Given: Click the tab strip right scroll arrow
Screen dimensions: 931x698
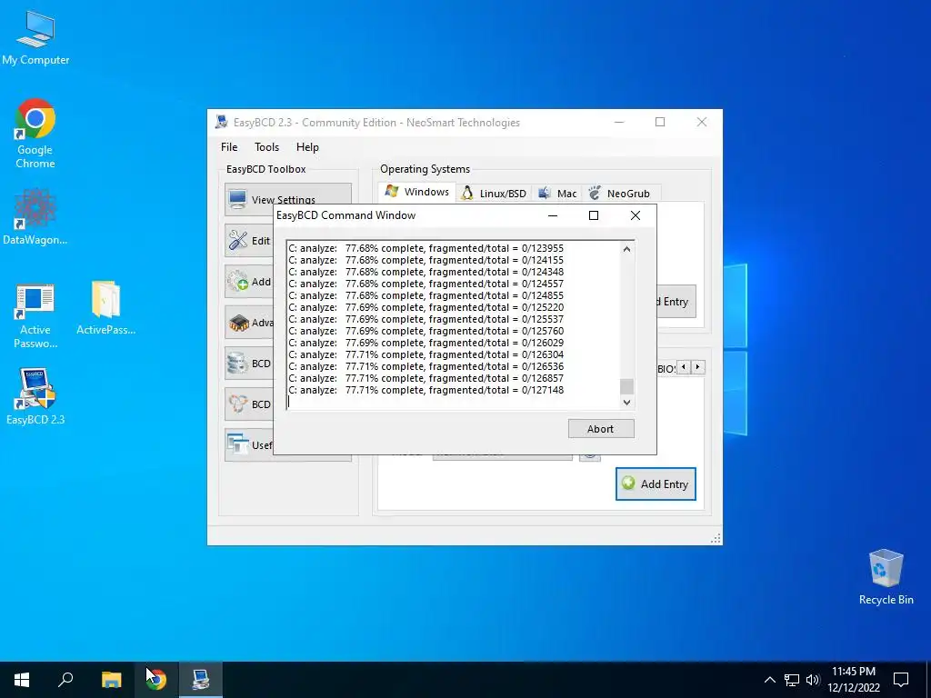Looking at the screenshot, I should click(697, 367).
